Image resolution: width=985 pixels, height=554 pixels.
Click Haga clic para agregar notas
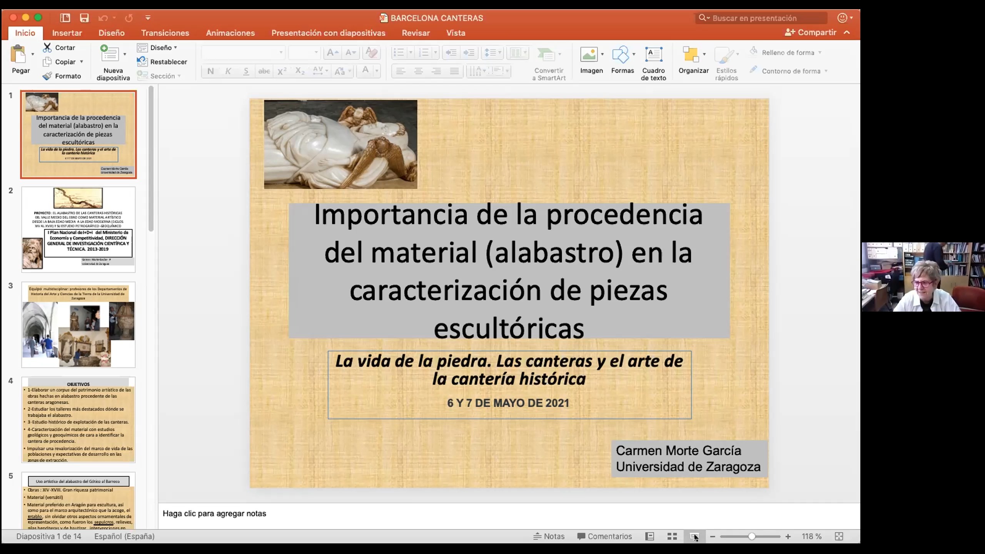pyautogui.click(x=214, y=514)
